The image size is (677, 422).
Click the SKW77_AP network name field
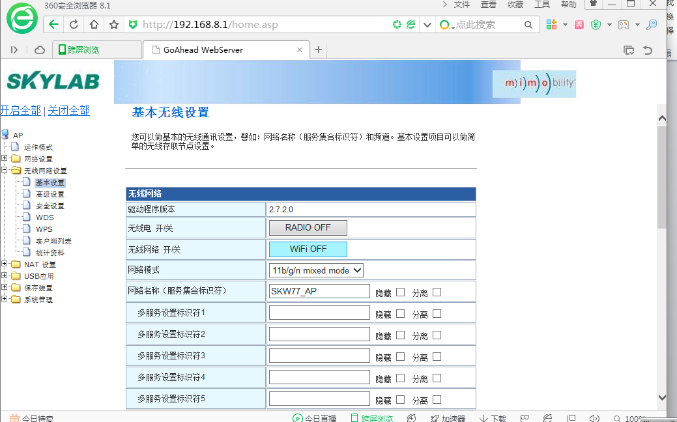point(319,292)
